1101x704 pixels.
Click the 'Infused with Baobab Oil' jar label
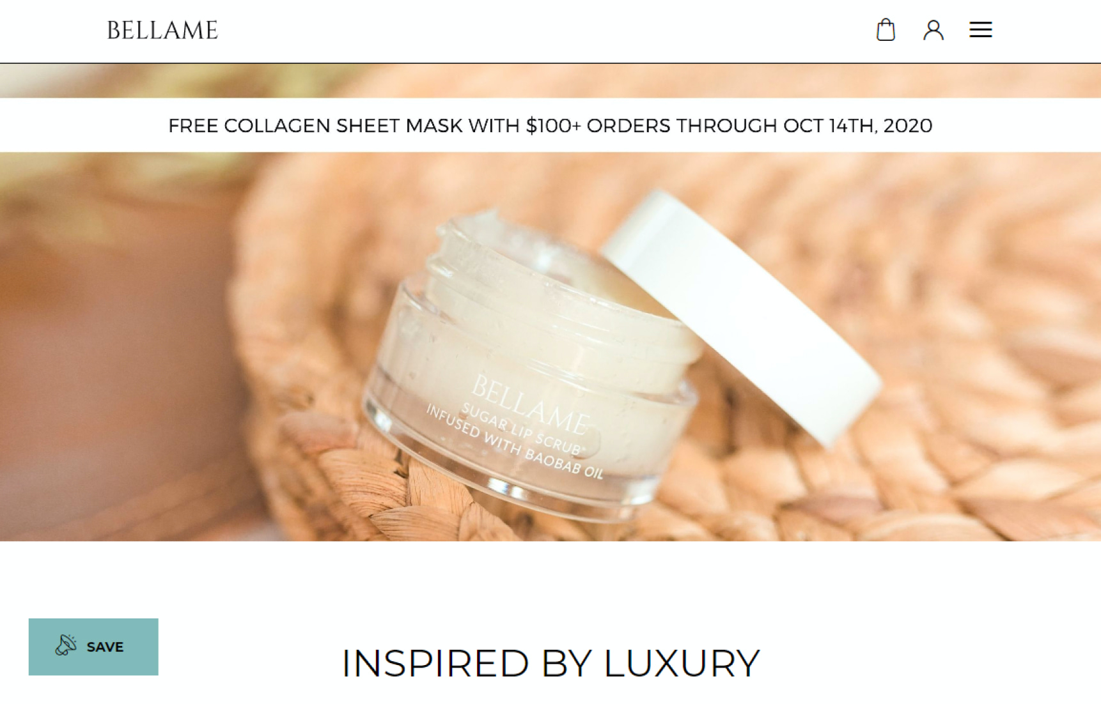point(514,442)
